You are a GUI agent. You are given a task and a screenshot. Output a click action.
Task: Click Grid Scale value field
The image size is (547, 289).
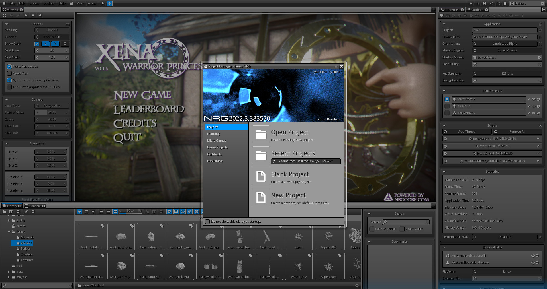click(52, 57)
